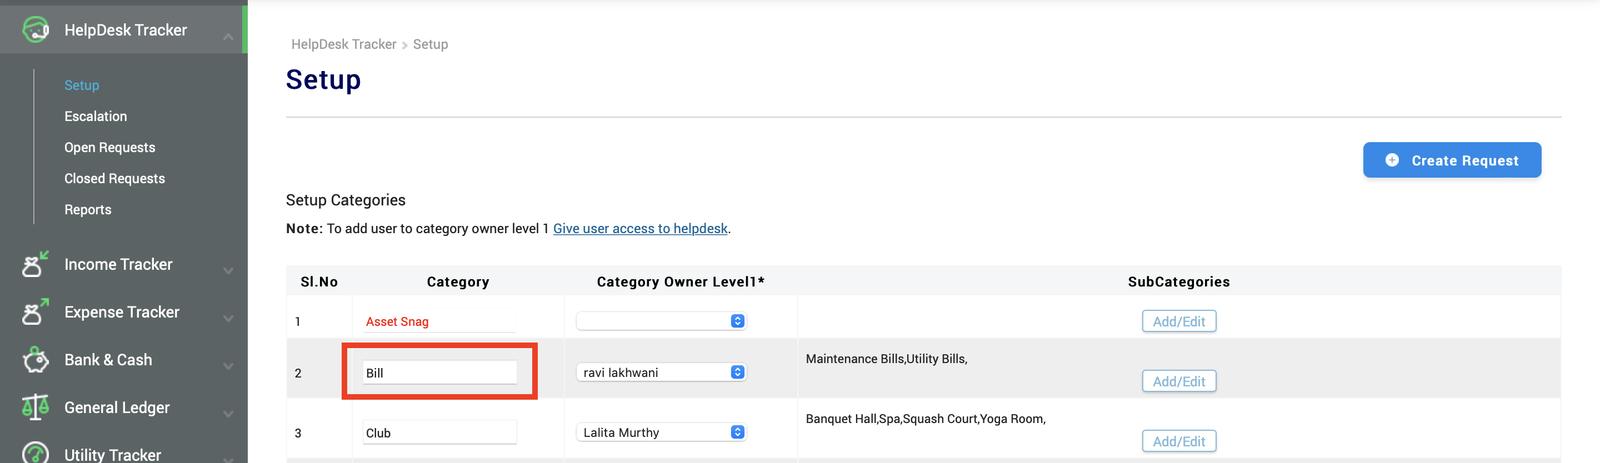Open Setup in the sidebar

(x=81, y=85)
